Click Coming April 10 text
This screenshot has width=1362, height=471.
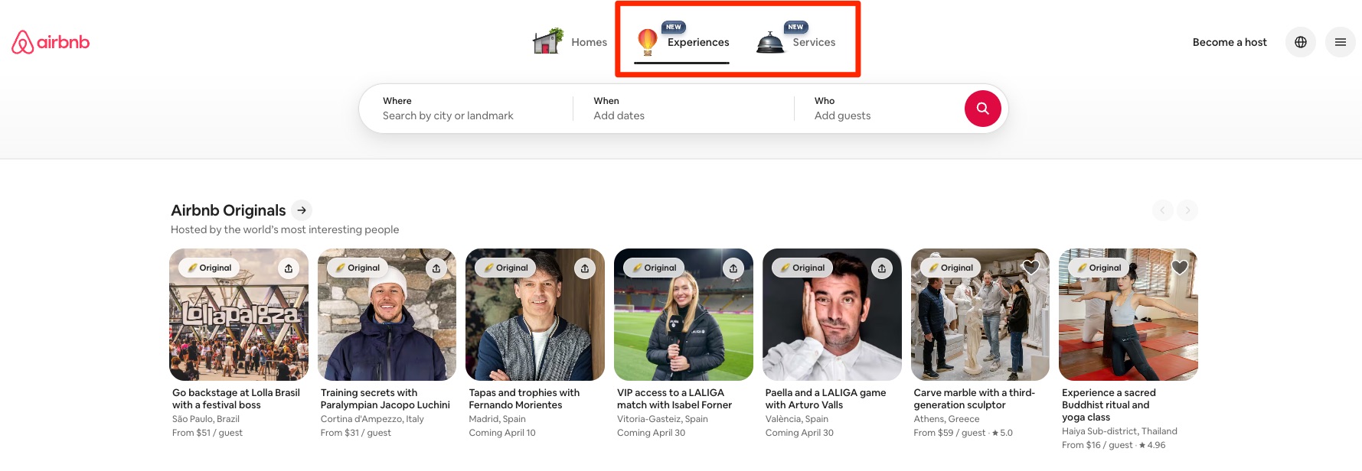[502, 433]
